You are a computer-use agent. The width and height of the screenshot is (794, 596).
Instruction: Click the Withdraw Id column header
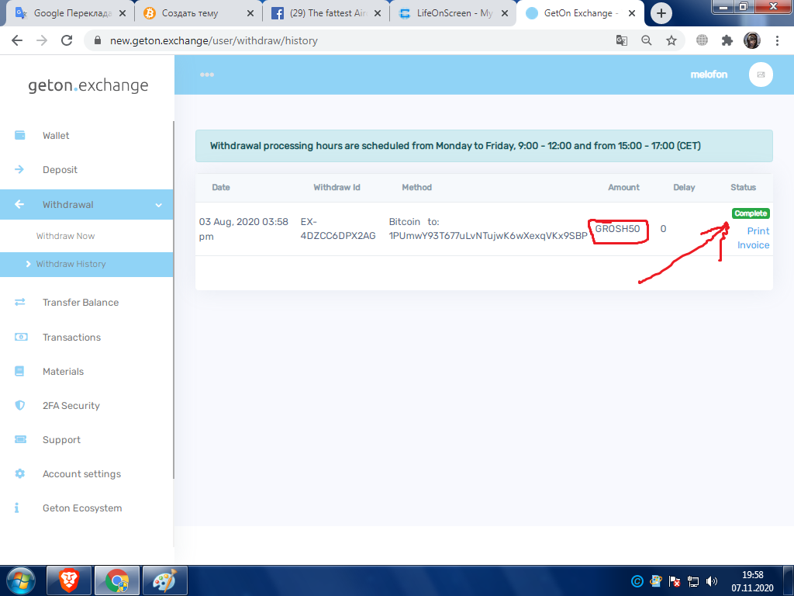pos(337,187)
